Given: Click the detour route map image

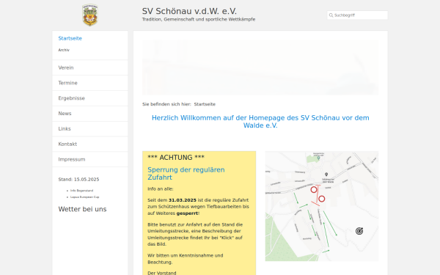Looking at the screenshot, I should tap(322, 206).
